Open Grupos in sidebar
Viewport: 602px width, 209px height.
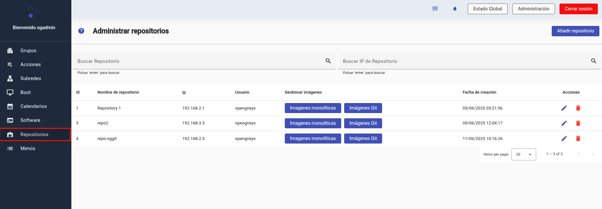pos(28,51)
